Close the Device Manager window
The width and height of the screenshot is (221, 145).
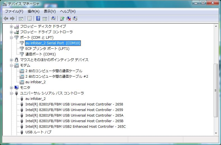(213, 3)
